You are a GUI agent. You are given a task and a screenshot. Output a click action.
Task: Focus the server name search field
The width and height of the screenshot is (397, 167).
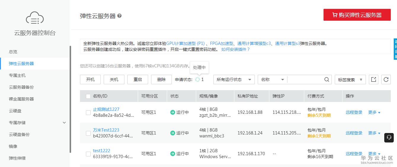click(305, 80)
